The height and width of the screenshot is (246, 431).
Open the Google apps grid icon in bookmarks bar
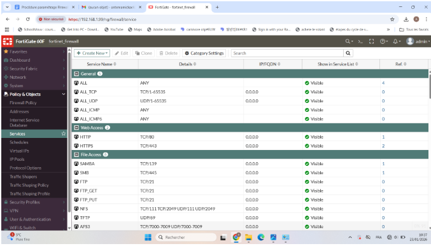click(7, 29)
